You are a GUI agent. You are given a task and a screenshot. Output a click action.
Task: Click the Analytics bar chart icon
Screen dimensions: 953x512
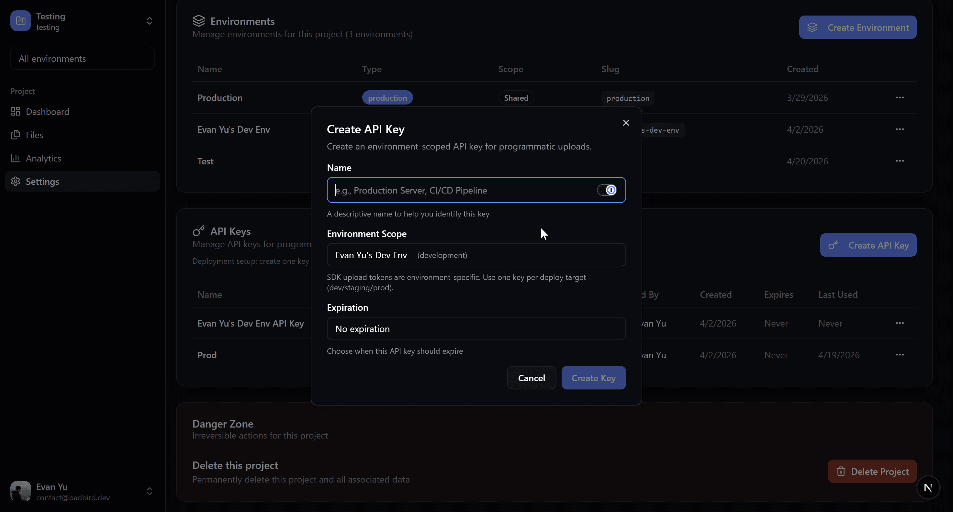pos(16,158)
